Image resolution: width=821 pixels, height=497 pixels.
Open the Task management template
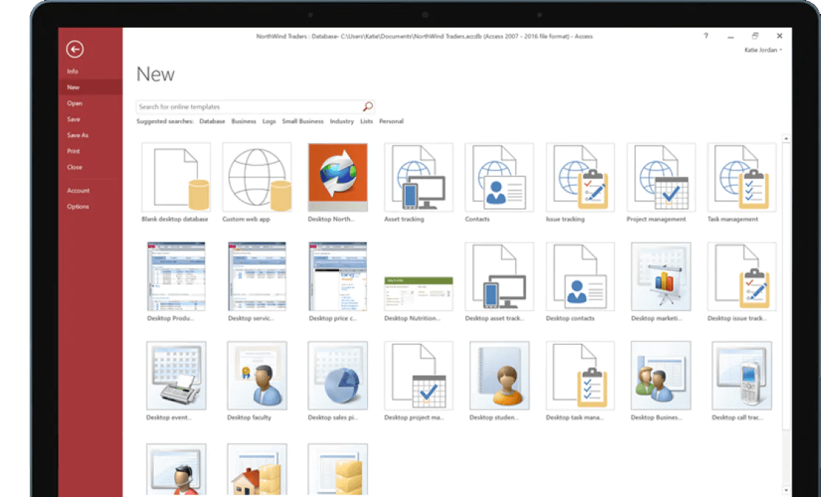pyautogui.click(x=741, y=177)
